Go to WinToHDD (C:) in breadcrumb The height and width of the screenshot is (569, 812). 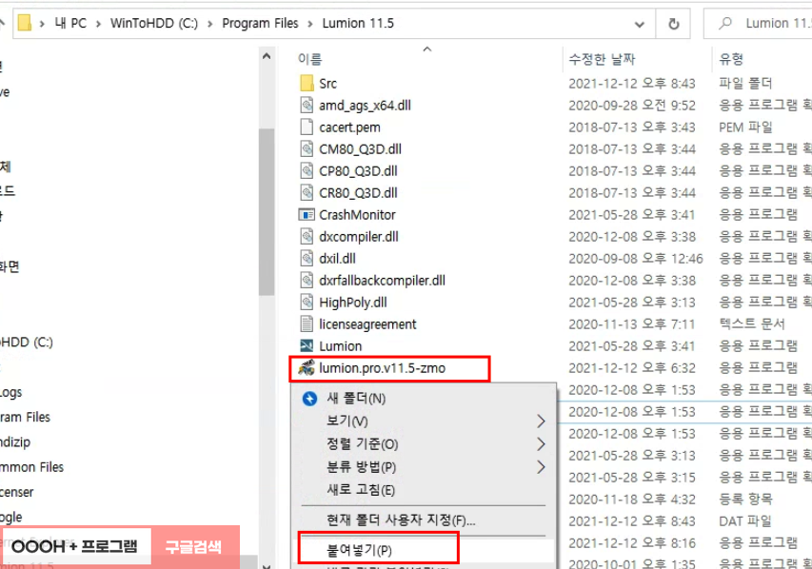point(154,23)
